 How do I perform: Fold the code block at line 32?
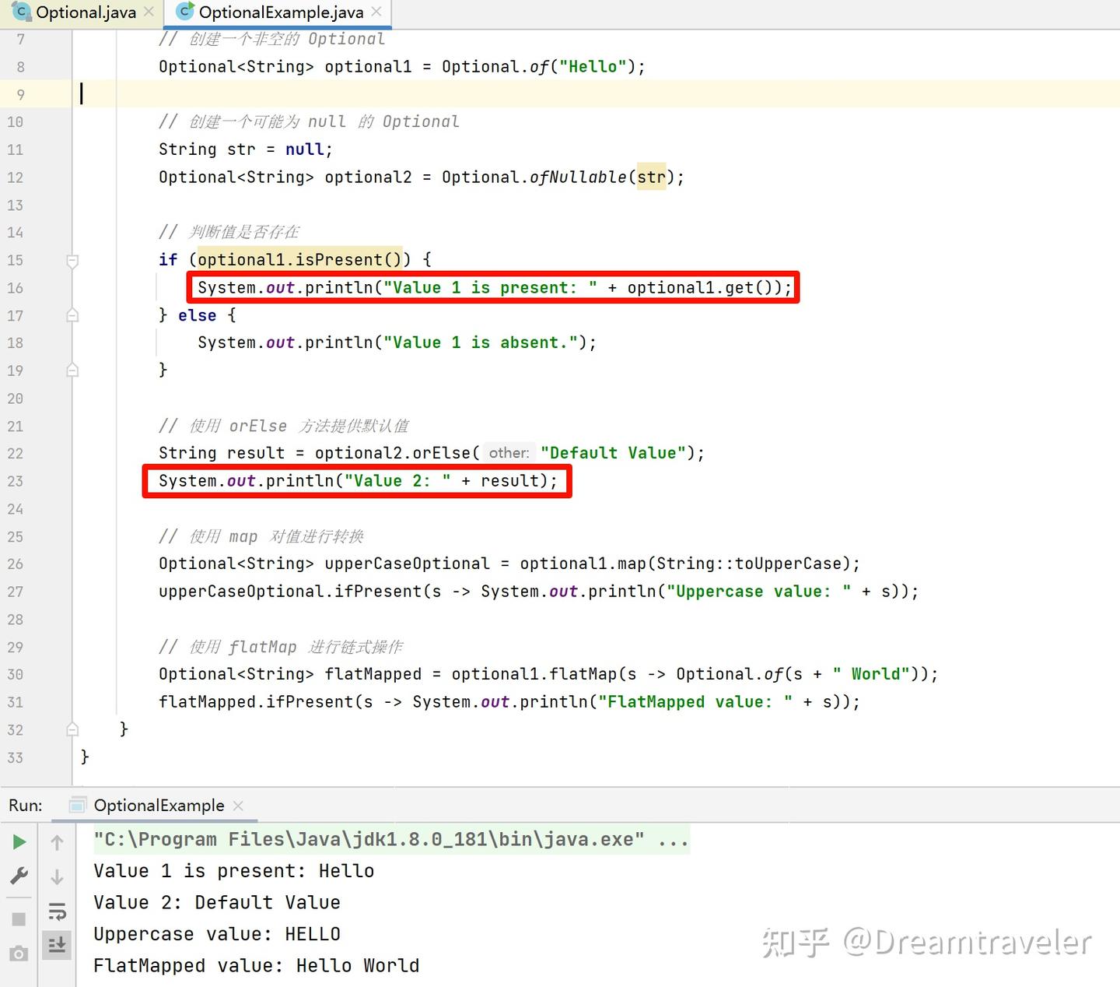[x=72, y=729]
